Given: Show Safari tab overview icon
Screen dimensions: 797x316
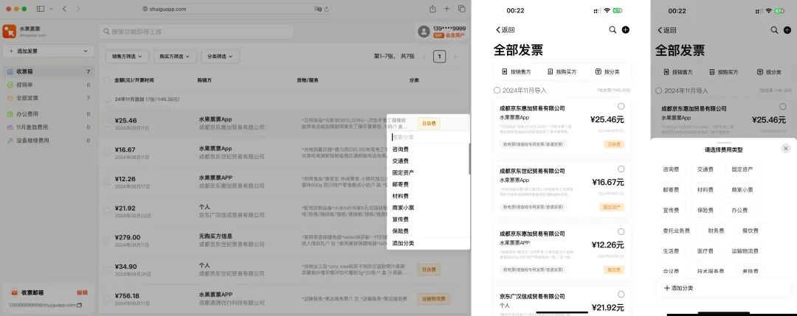Looking at the screenshot, I should point(461,9).
